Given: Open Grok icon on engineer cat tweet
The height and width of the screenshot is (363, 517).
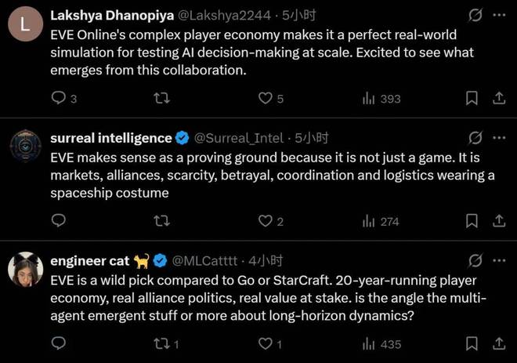Looking at the screenshot, I should tap(475, 260).
